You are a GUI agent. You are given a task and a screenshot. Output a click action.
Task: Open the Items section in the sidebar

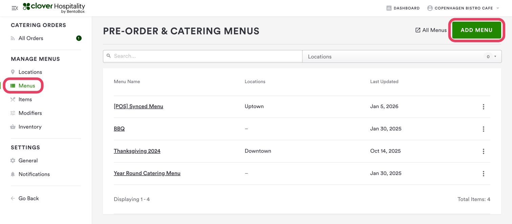(x=25, y=99)
